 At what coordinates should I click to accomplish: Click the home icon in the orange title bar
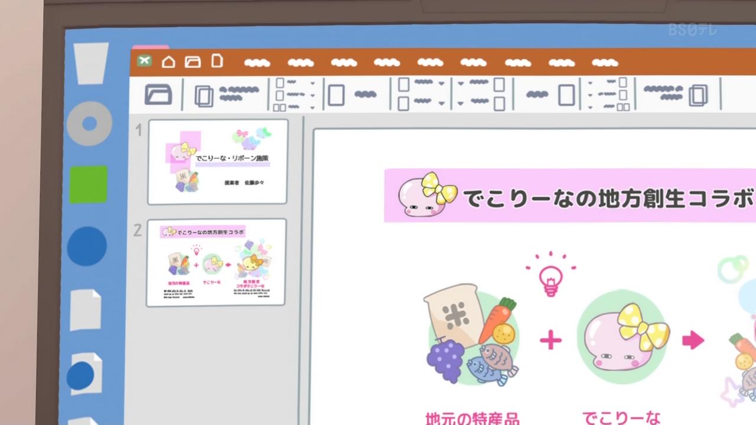[x=168, y=61]
